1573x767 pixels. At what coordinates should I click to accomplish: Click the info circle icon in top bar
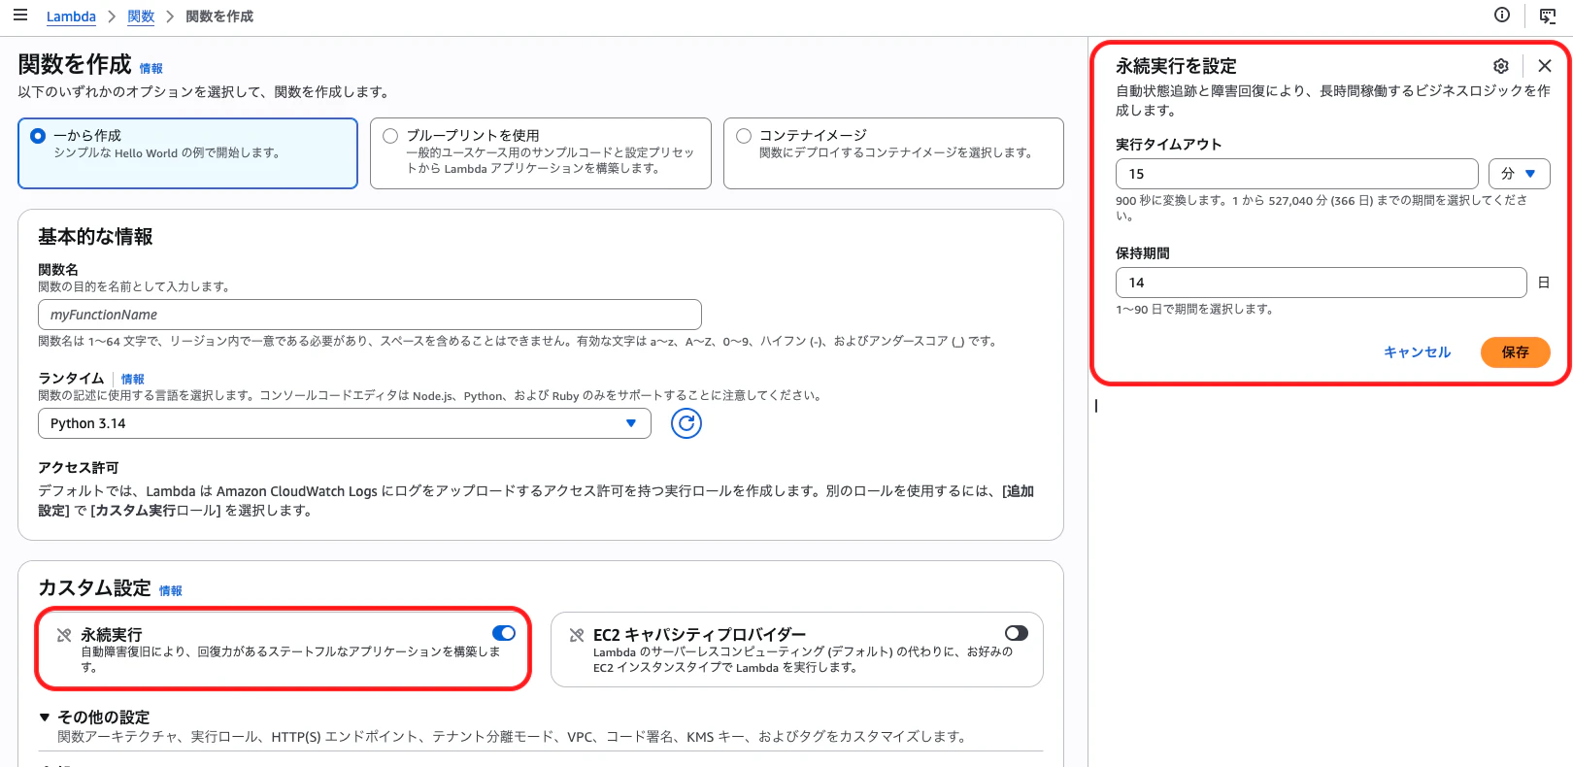(1502, 15)
